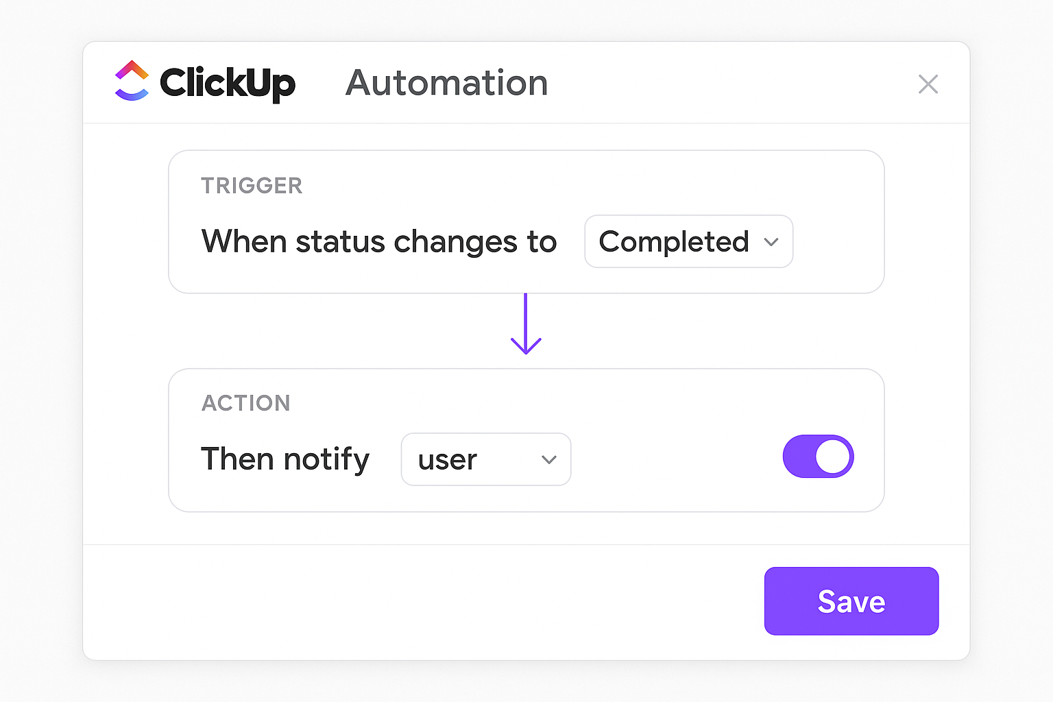Click the word "Completed" in the trigger field
The height and width of the screenshot is (702, 1053).
pos(673,242)
